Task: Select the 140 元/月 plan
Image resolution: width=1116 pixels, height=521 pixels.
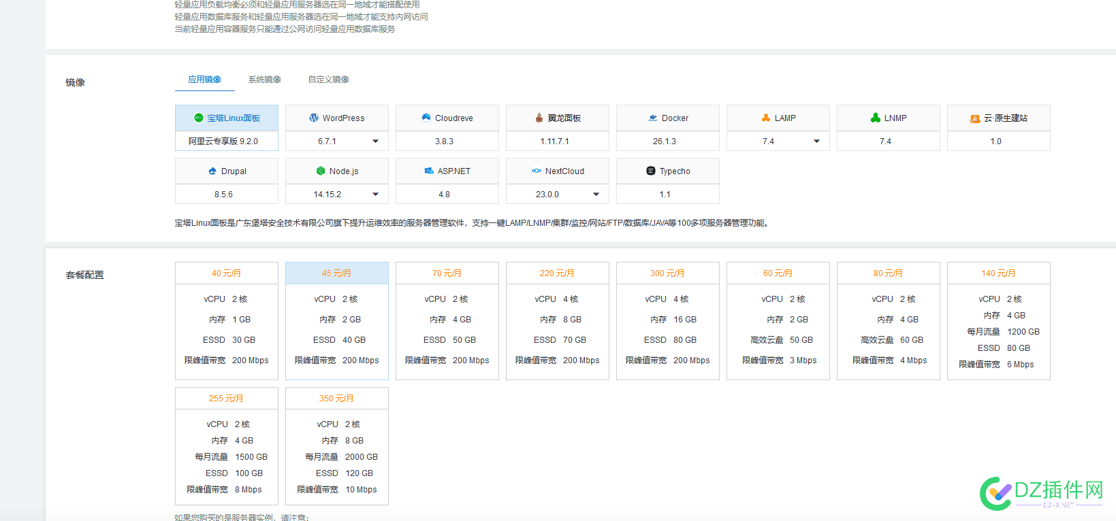Action: pos(999,321)
